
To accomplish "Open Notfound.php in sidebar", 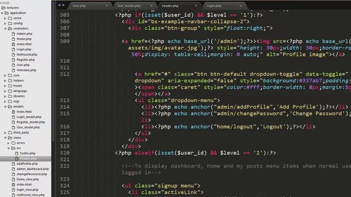I will point(27,55).
